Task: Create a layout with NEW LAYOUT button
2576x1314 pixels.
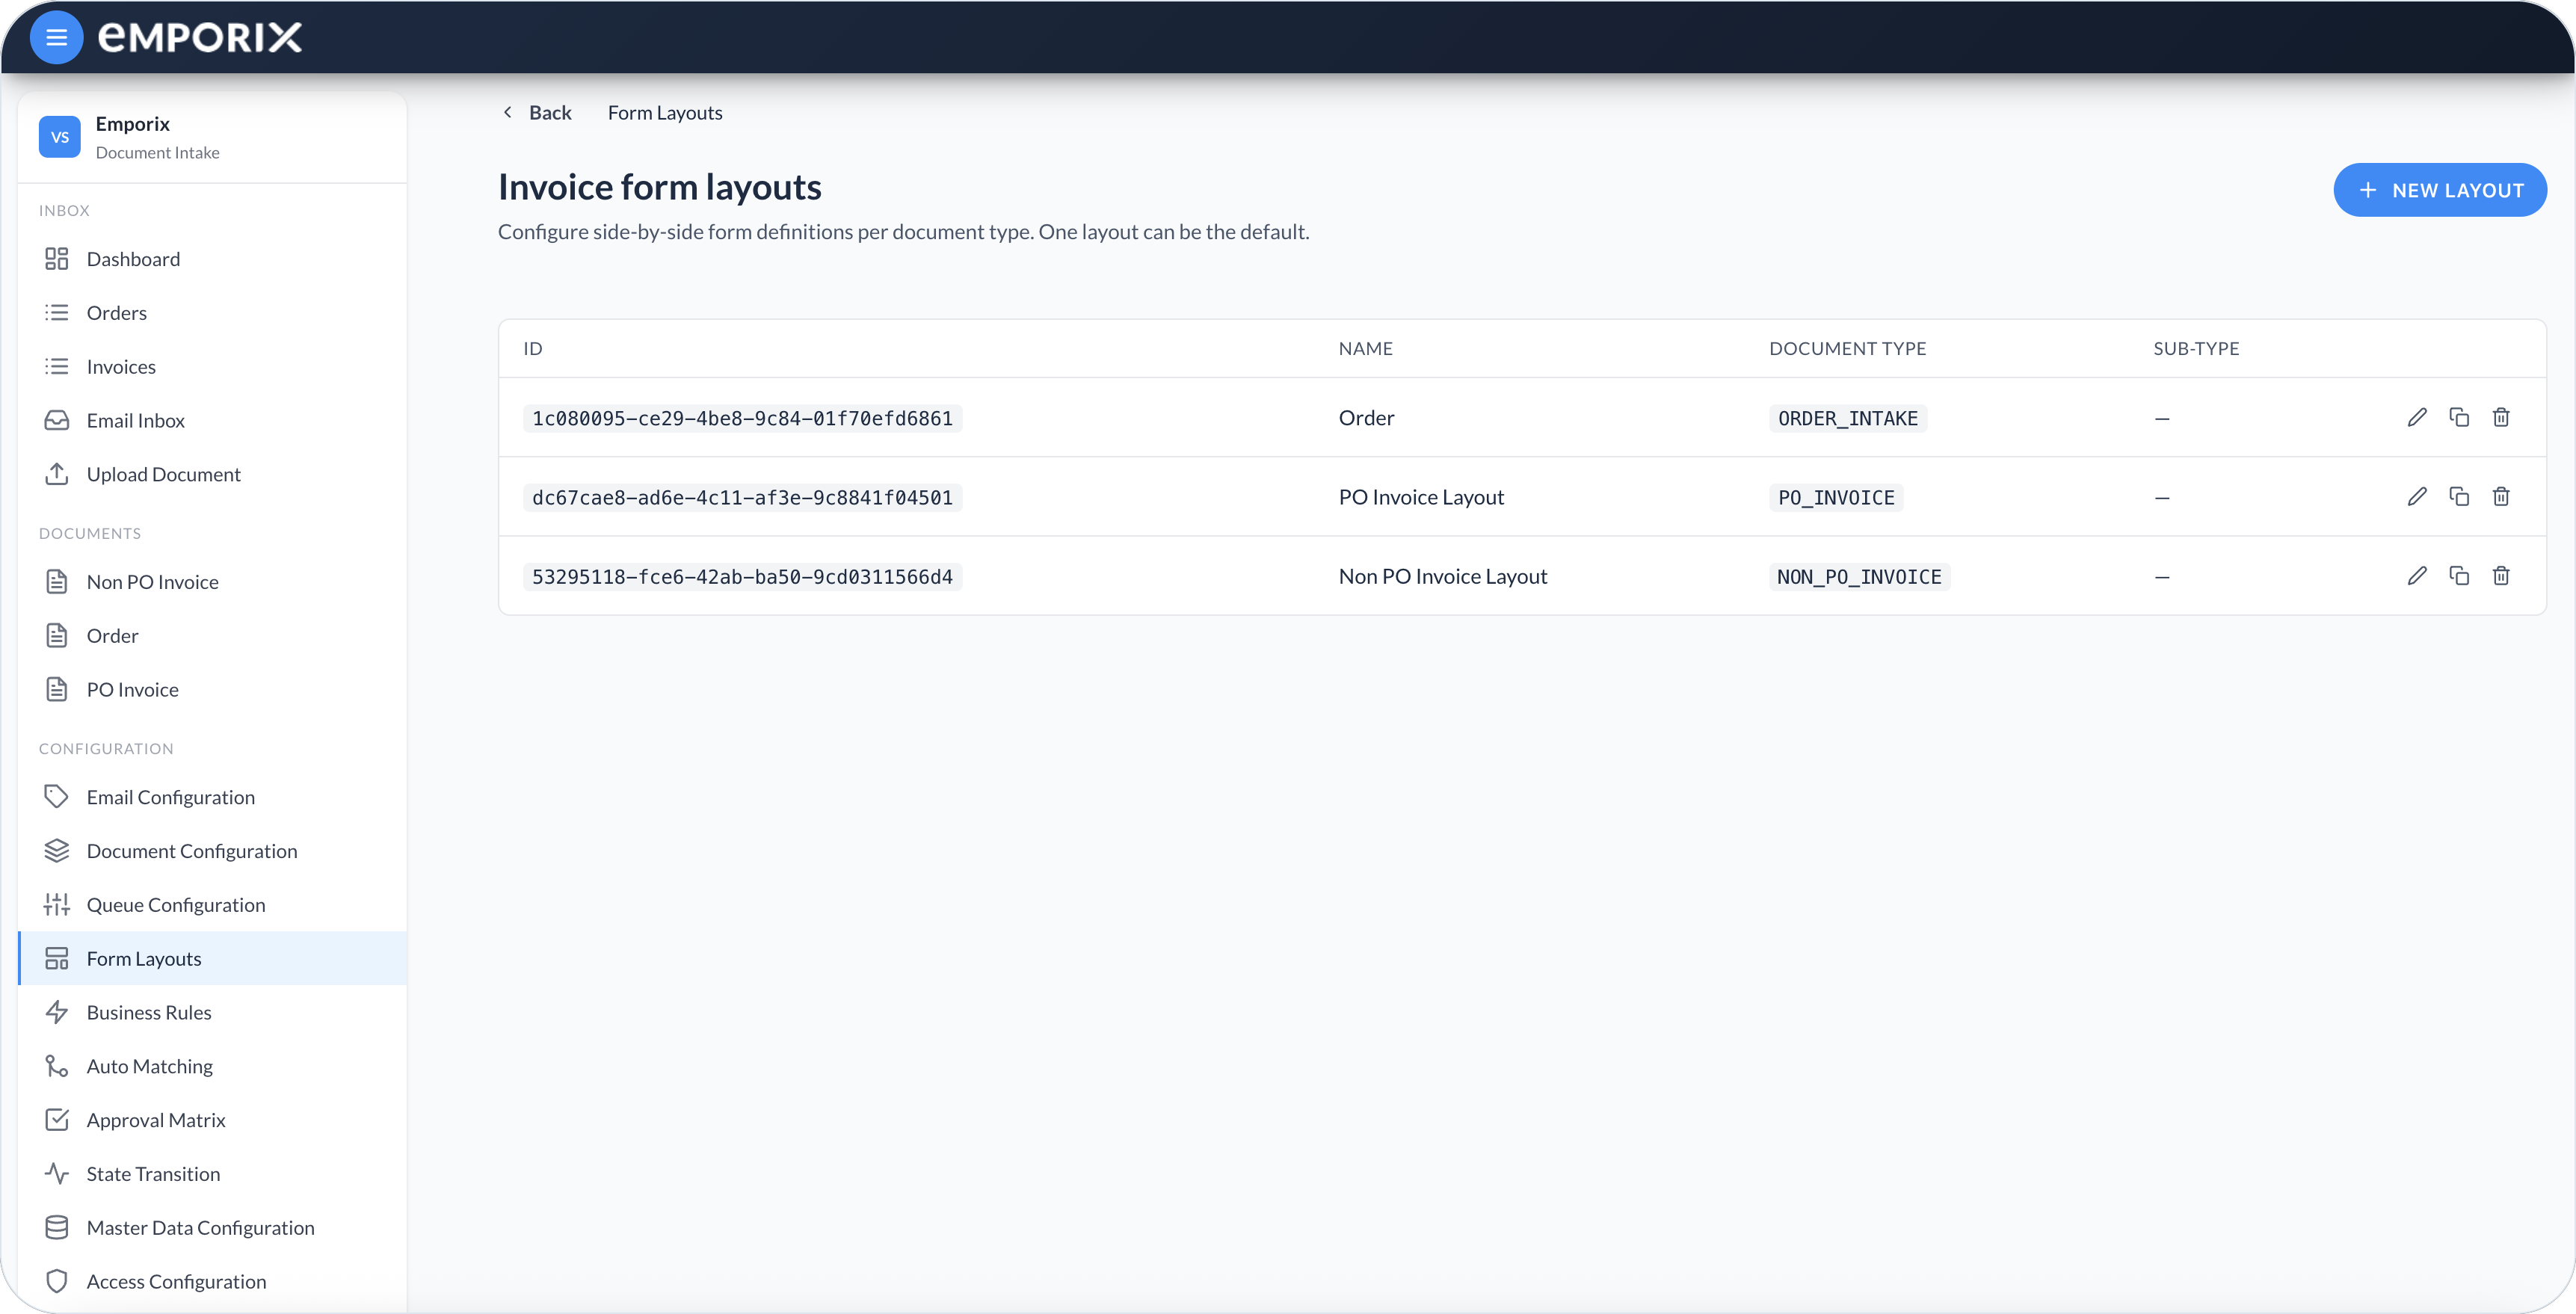Action: 2440,190
